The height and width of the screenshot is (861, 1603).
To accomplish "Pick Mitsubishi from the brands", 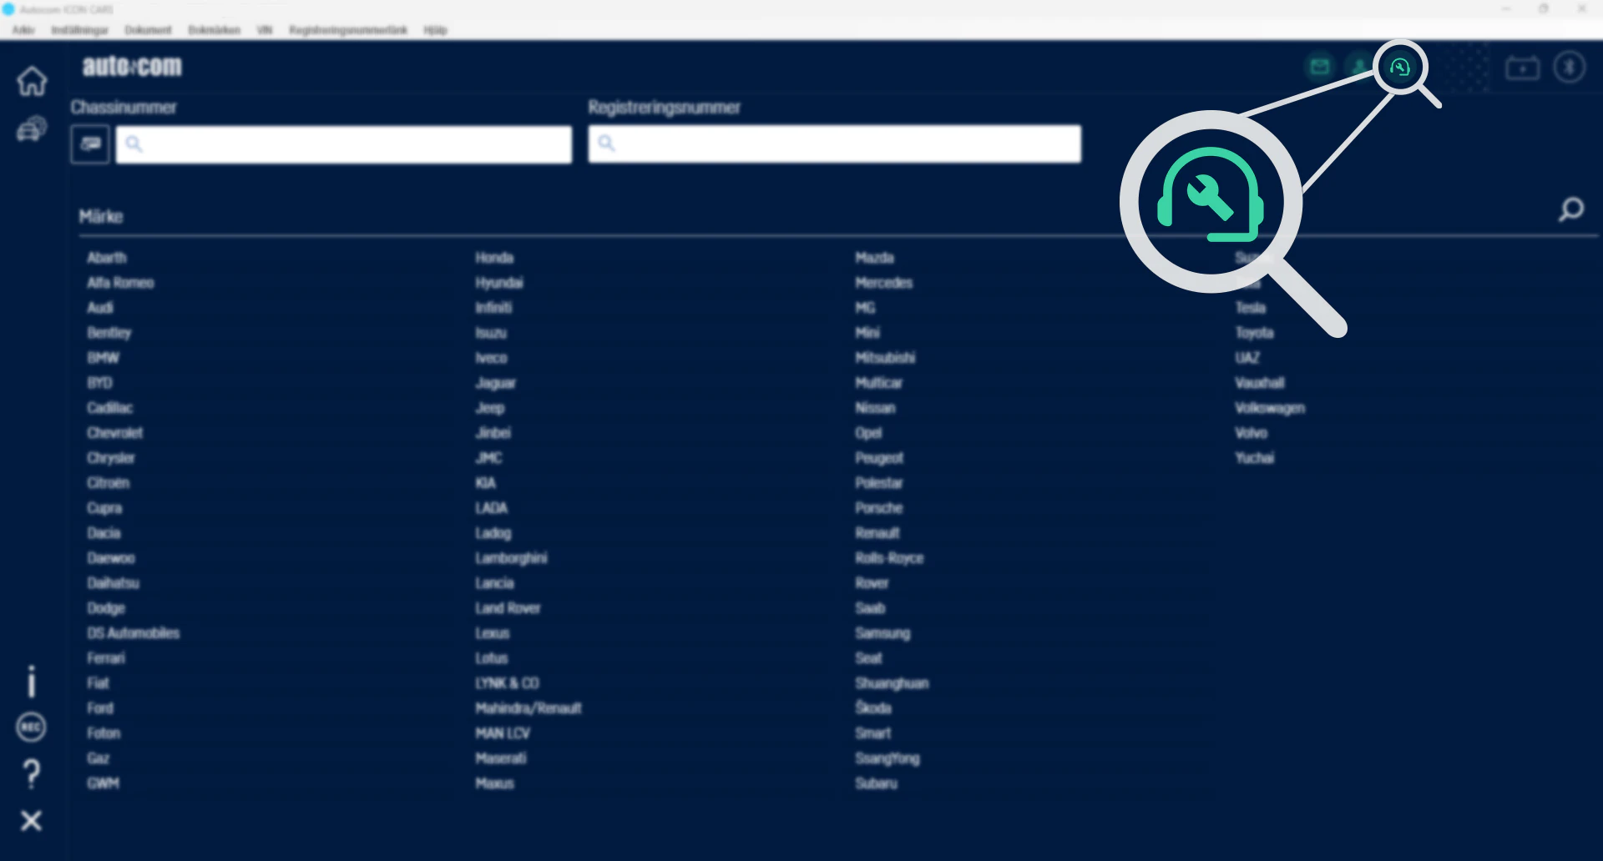I will click(x=885, y=358).
